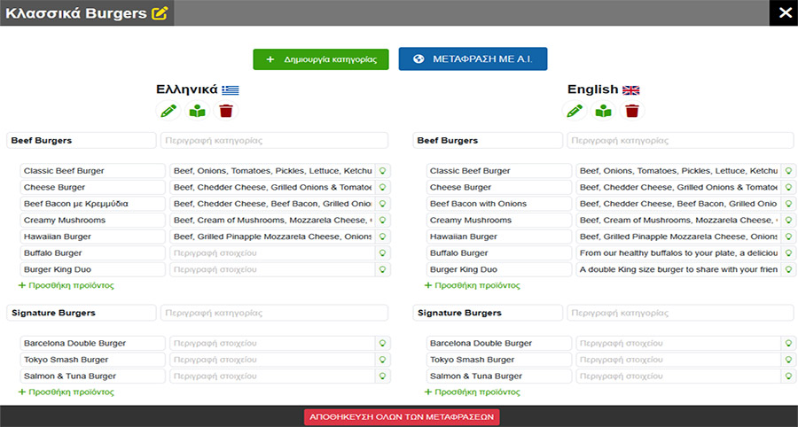The height and width of the screenshot is (427, 798).
Task: Click English Creamy Mushrooms description field
Action: point(678,220)
